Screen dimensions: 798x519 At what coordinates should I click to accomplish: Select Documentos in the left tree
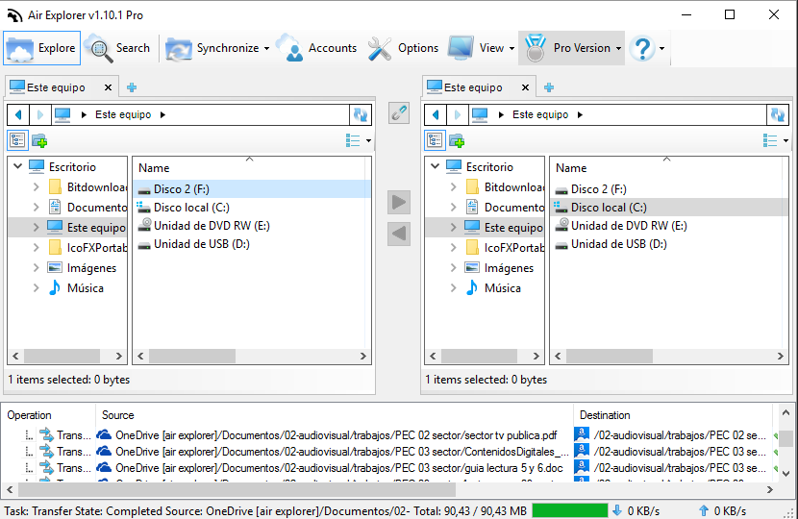click(x=87, y=207)
